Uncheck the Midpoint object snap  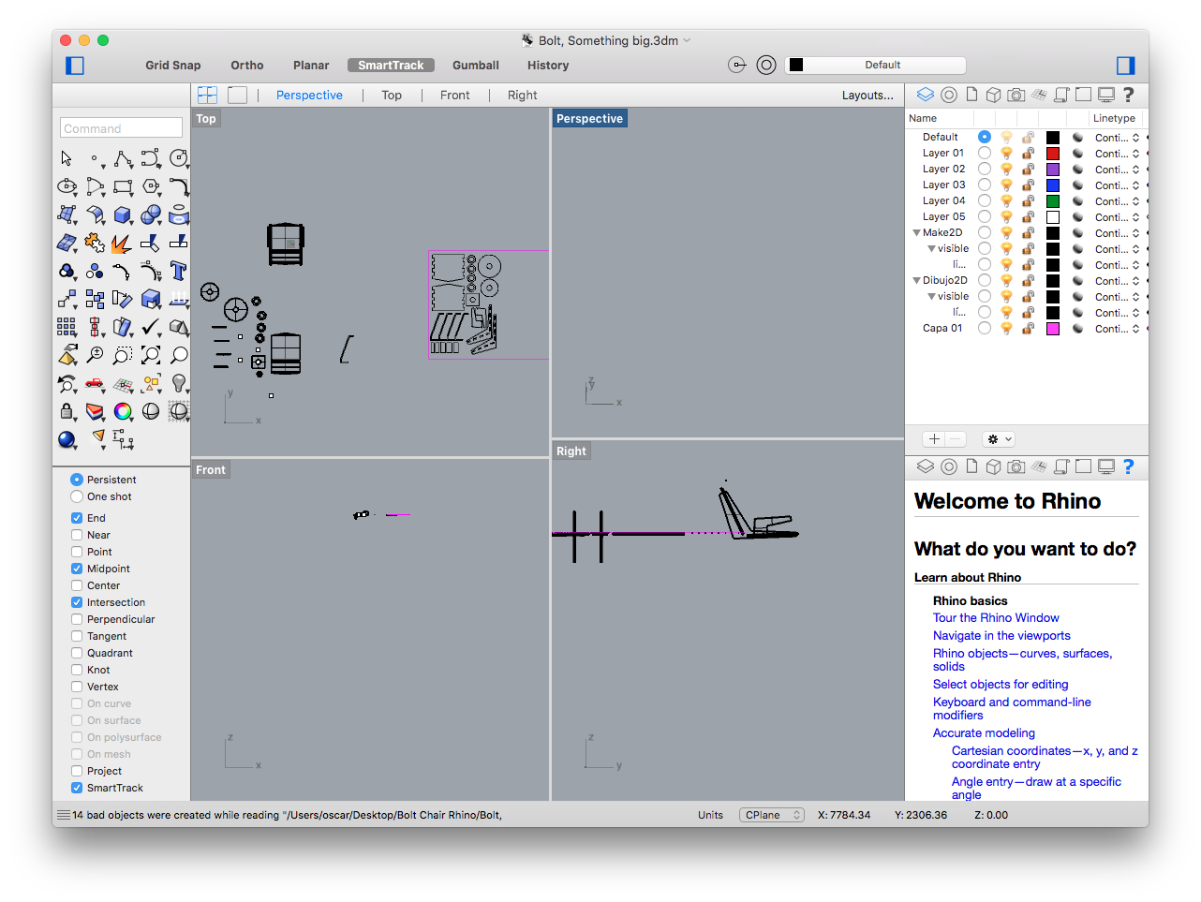tap(77, 569)
